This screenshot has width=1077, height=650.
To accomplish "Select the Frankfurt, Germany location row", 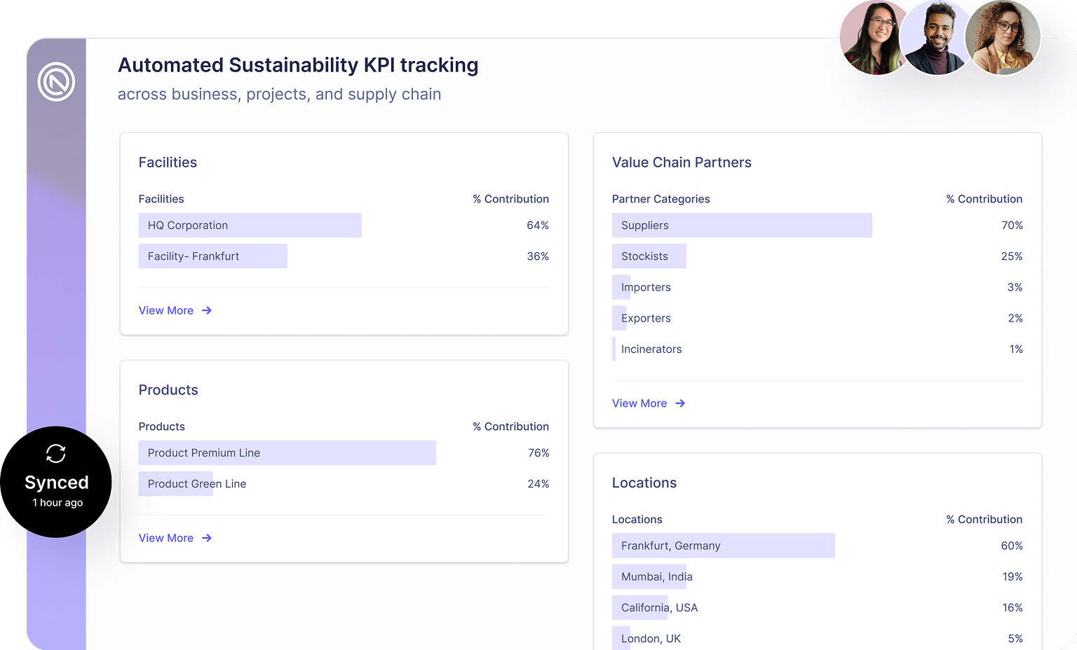I will (x=818, y=546).
